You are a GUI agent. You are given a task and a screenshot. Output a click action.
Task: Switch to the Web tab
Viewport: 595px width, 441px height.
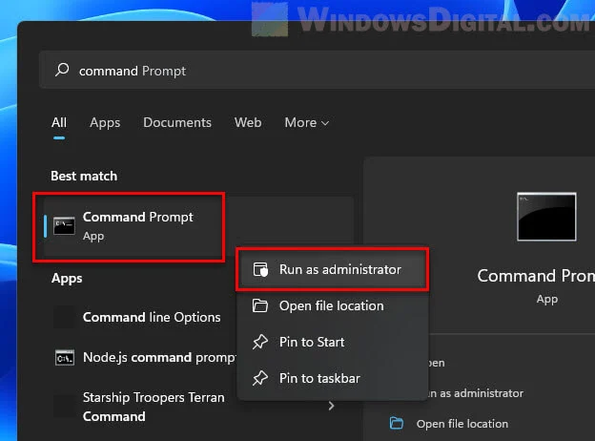click(248, 123)
